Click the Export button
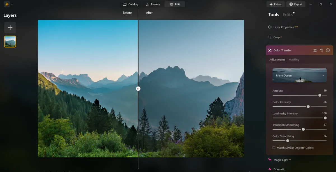 [x=296, y=4]
